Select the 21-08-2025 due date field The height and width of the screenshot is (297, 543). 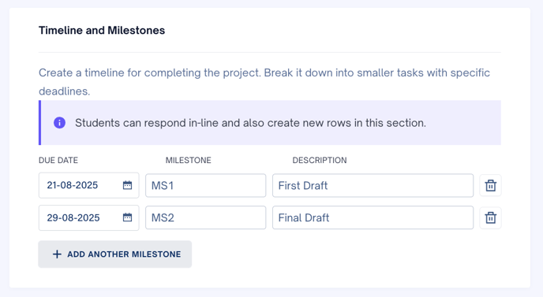(88, 185)
